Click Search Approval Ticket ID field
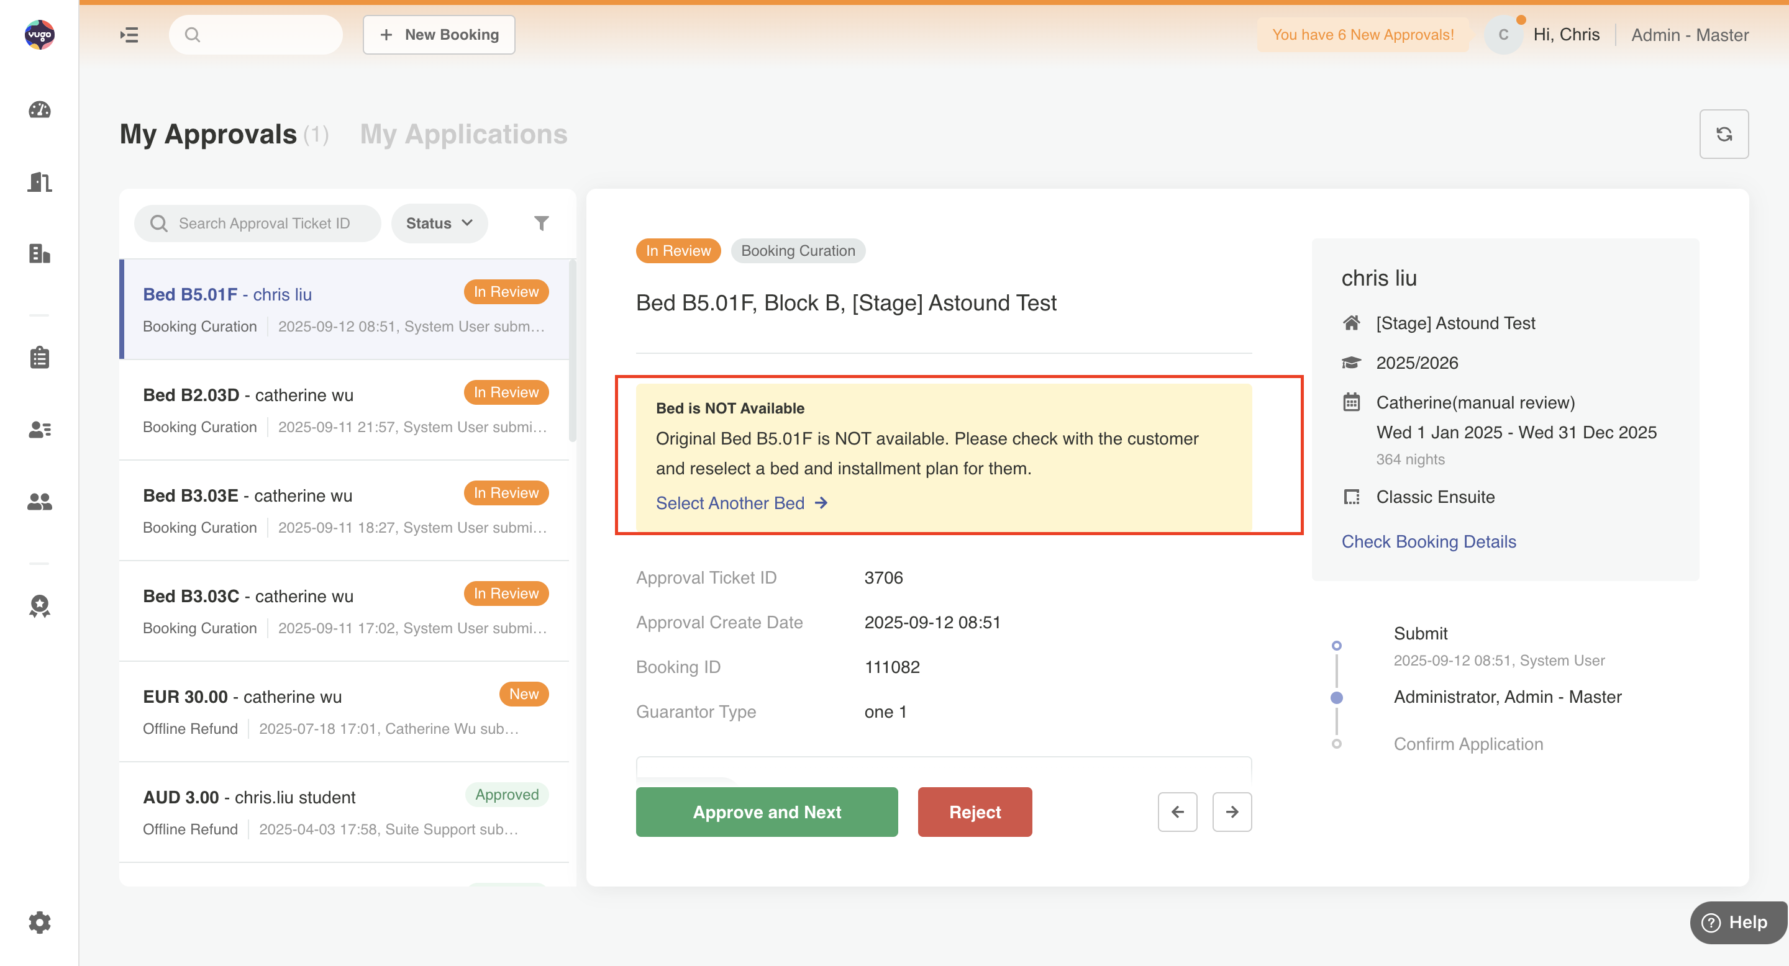The width and height of the screenshot is (1789, 966). click(x=264, y=223)
